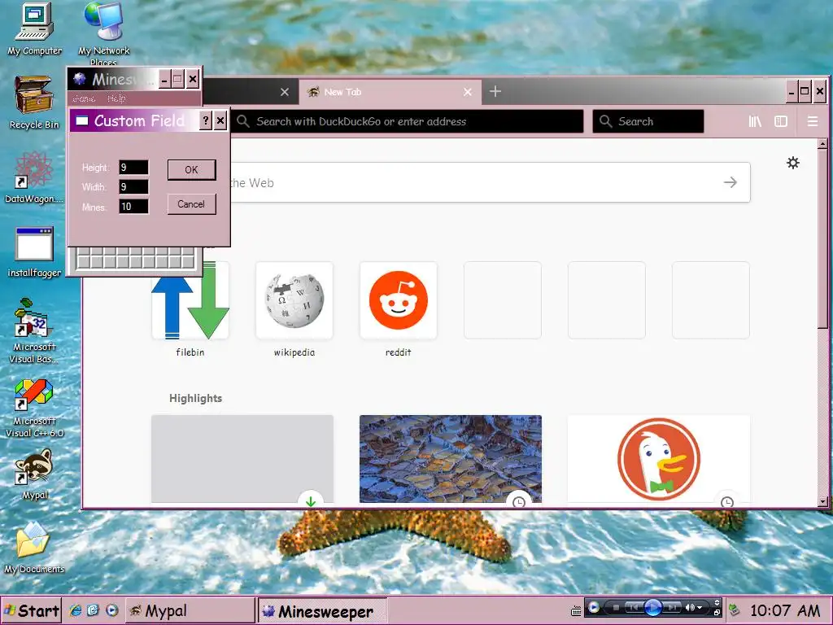Click the Start button
This screenshot has width=833, height=625.
click(32, 610)
